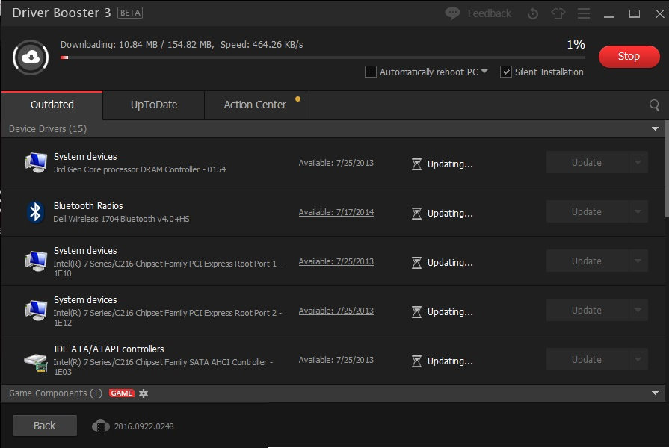Open Available date link for SATA AHCI Controller
The image size is (669, 448).
336,360
